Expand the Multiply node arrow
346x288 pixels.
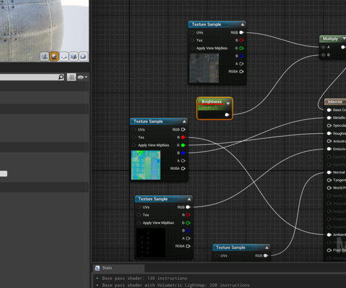click(344, 39)
